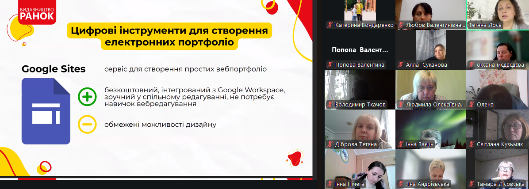529x189 pixels.
Task: Click muted mic icon beside Олена
Action: (x=471, y=105)
